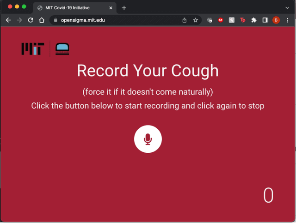Open a new tab

[x=124, y=8]
